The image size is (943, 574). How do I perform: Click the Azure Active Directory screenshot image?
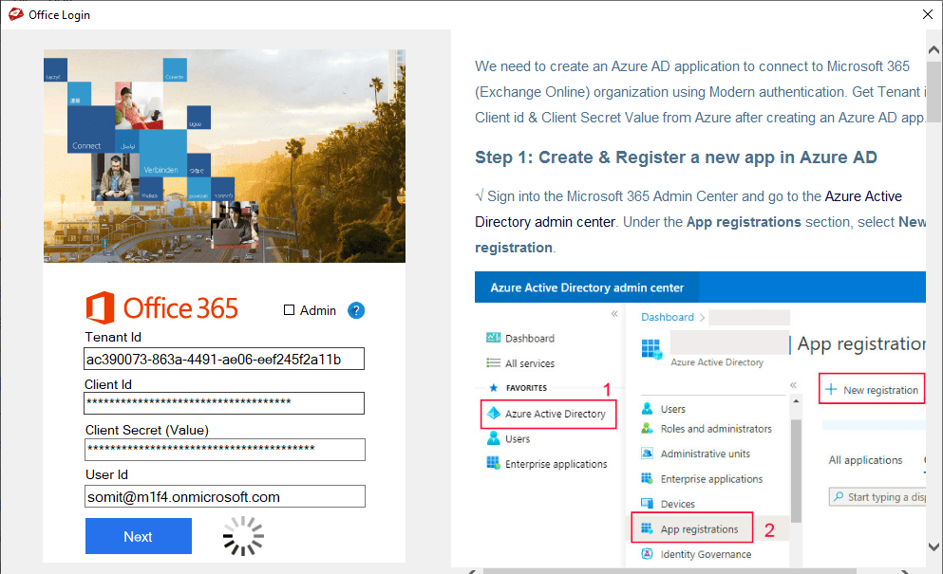click(x=700, y=419)
